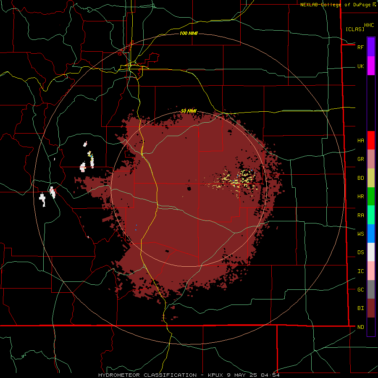378x378 pixels.
Task: Pick the HR green legend swatch
Action: [x=371, y=197]
